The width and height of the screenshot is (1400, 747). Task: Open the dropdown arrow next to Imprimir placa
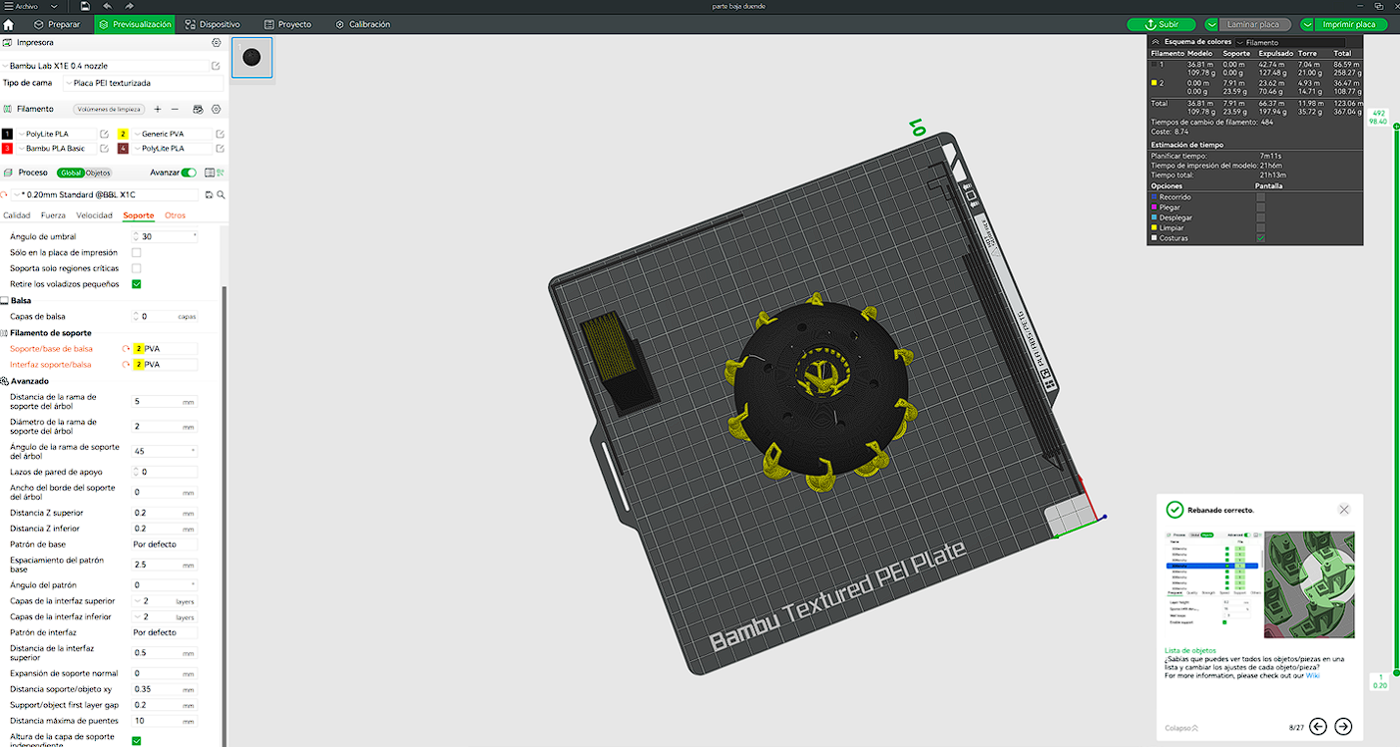click(1307, 24)
